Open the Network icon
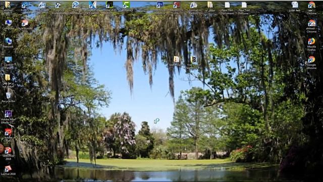This screenshot has width=323, height=182. click(x=8, y=43)
